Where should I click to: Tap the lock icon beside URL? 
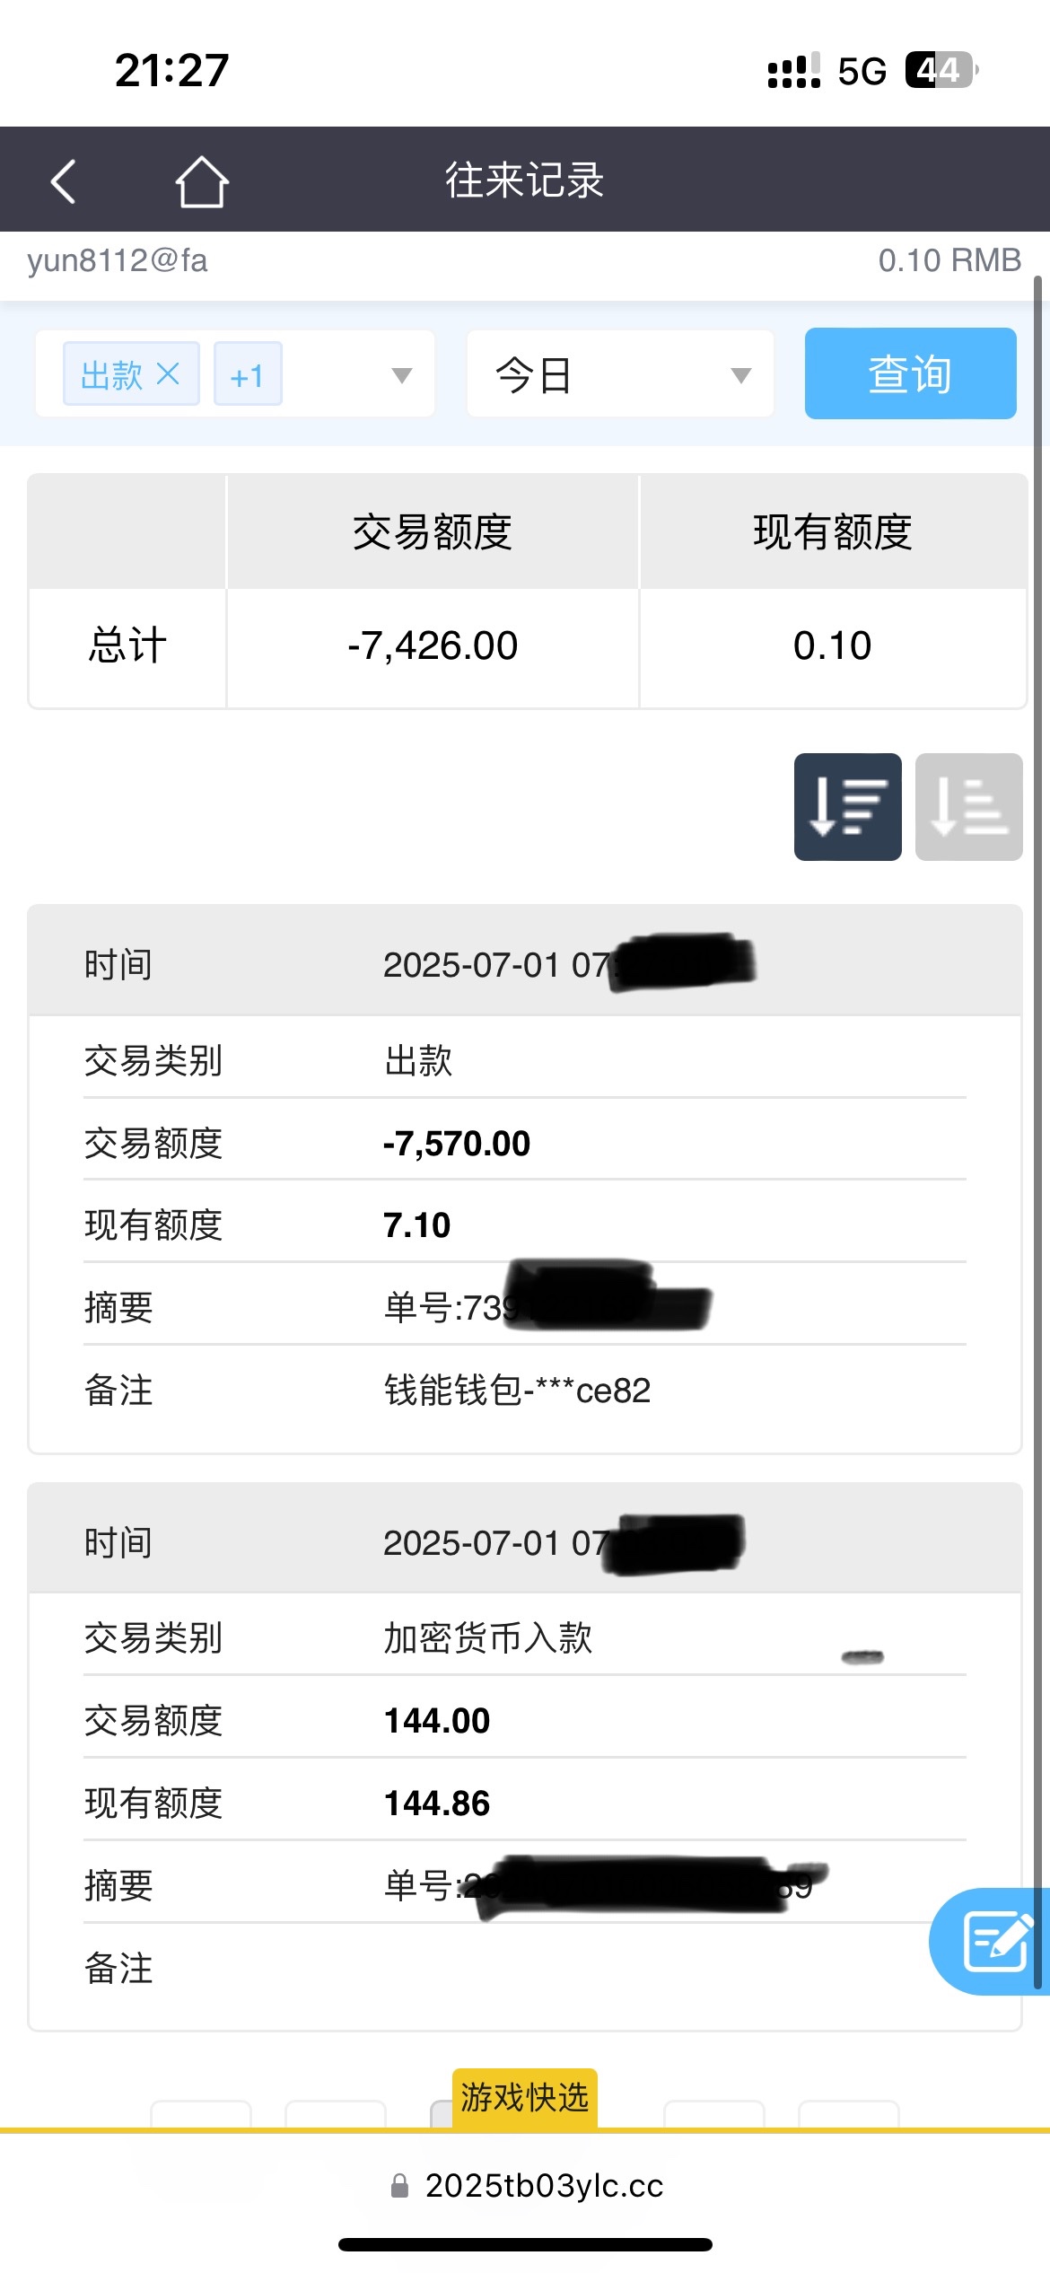coord(400,2185)
